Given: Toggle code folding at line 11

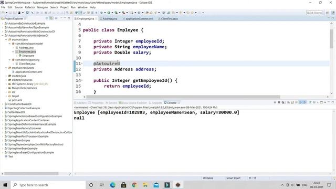Looking at the screenshot, I should pos(82,64).
